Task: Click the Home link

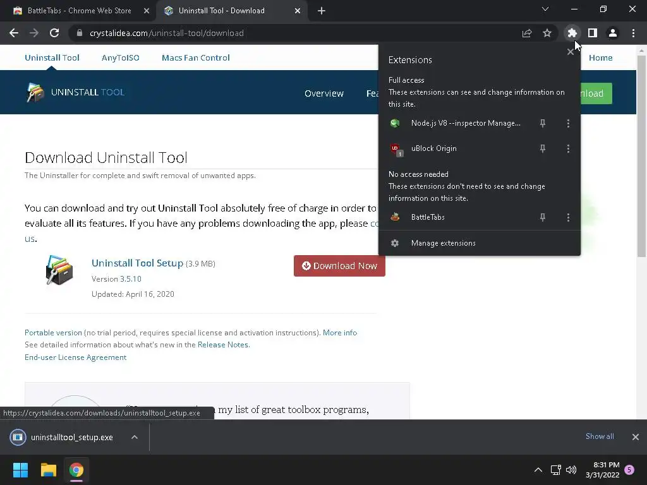Action: click(600, 57)
